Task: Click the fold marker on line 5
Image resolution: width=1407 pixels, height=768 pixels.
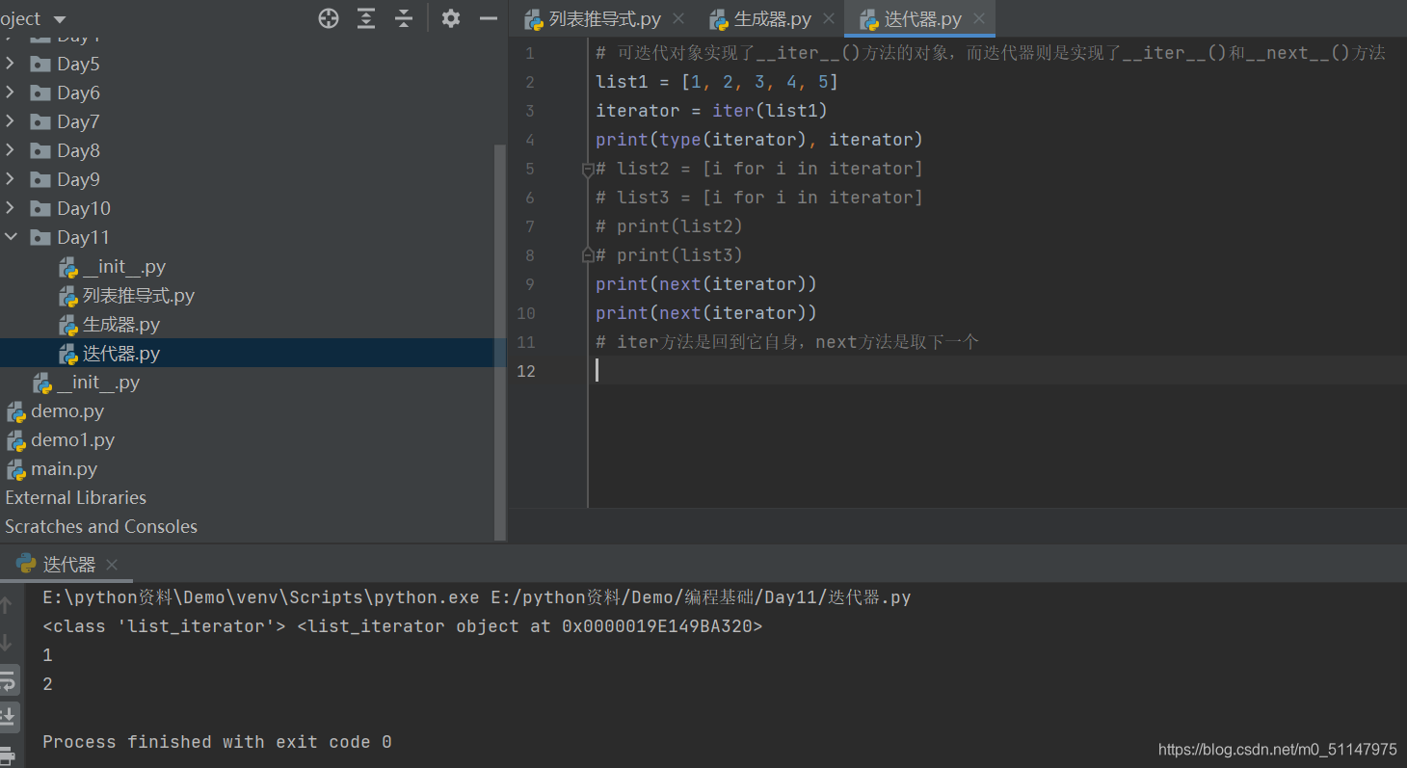Action: click(588, 170)
